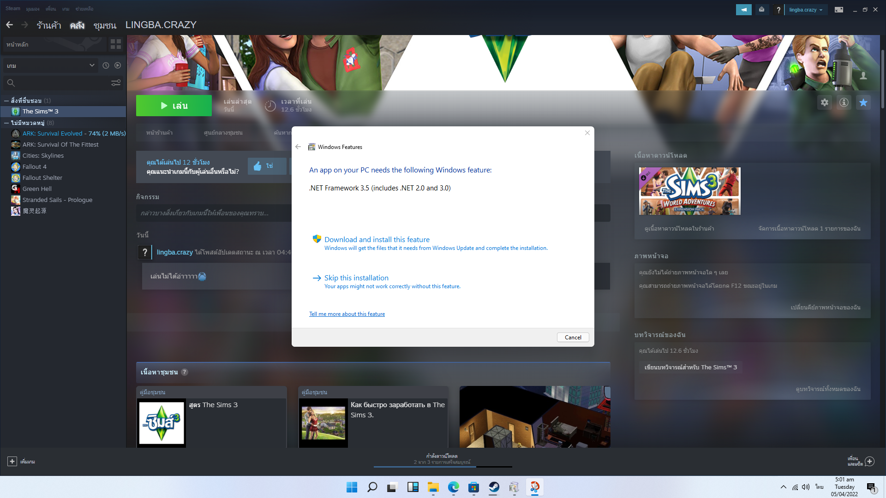The width and height of the screenshot is (886, 498).
Task: Open friends and chat plus icon
Action: click(870, 461)
